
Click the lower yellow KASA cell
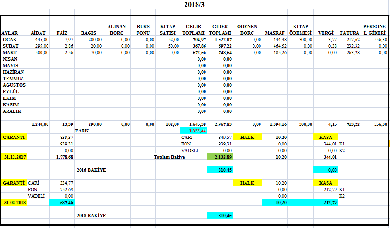[326, 183]
